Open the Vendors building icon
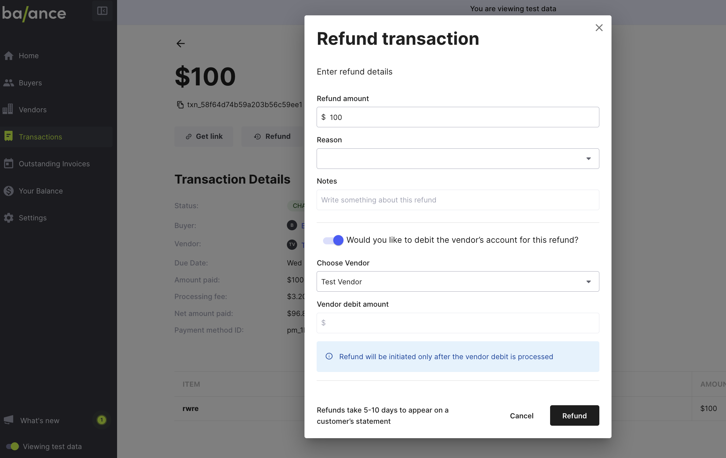 [8, 109]
